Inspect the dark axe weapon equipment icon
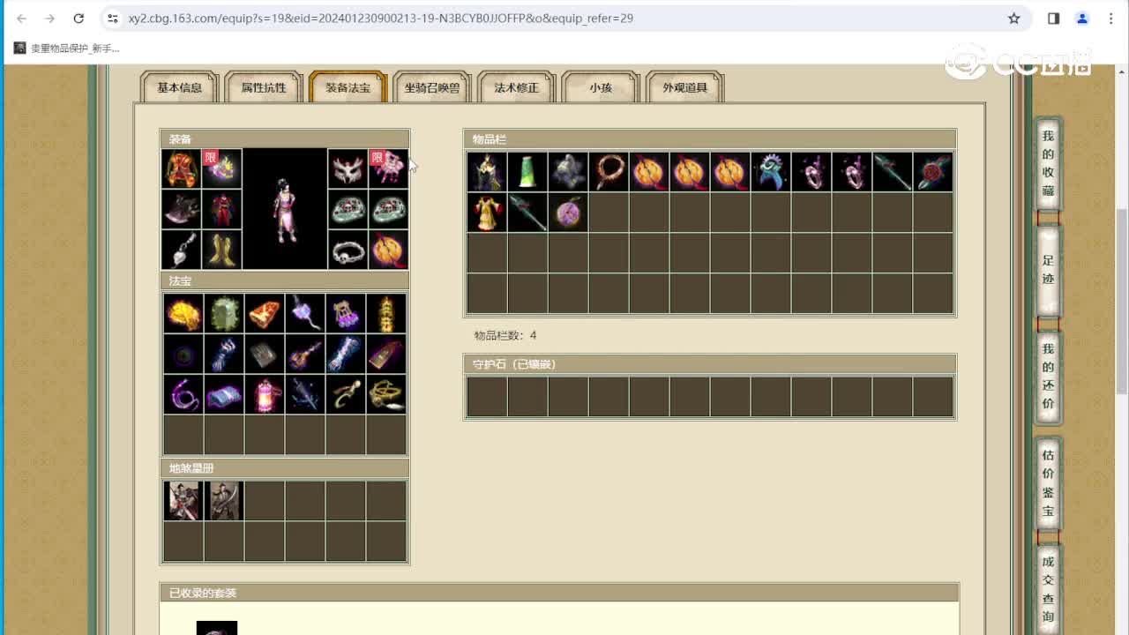The height and width of the screenshot is (635, 1129). pyautogui.click(x=182, y=209)
